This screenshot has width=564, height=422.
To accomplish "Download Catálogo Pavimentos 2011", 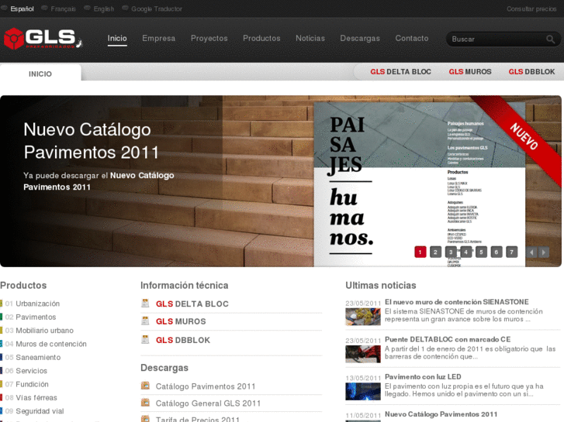I will pyautogui.click(x=206, y=386).
